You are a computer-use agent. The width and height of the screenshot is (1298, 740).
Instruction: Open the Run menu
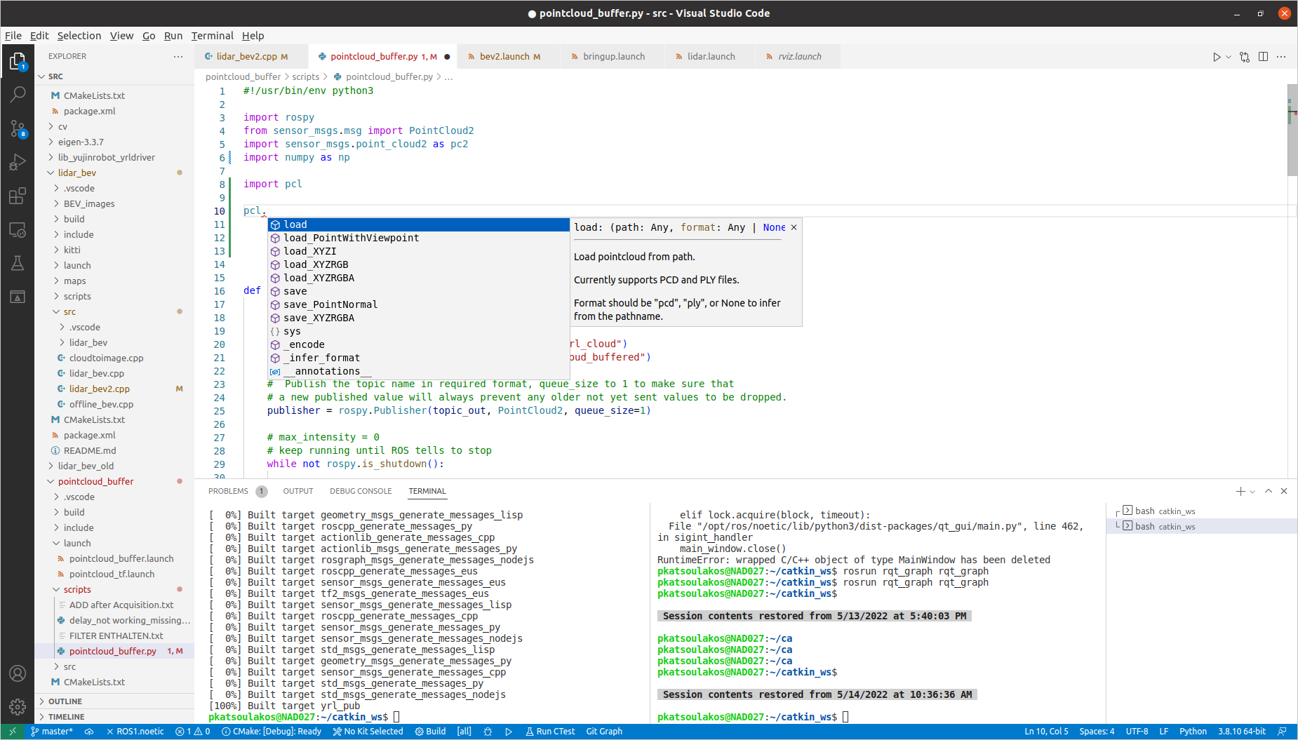click(x=173, y=36)
